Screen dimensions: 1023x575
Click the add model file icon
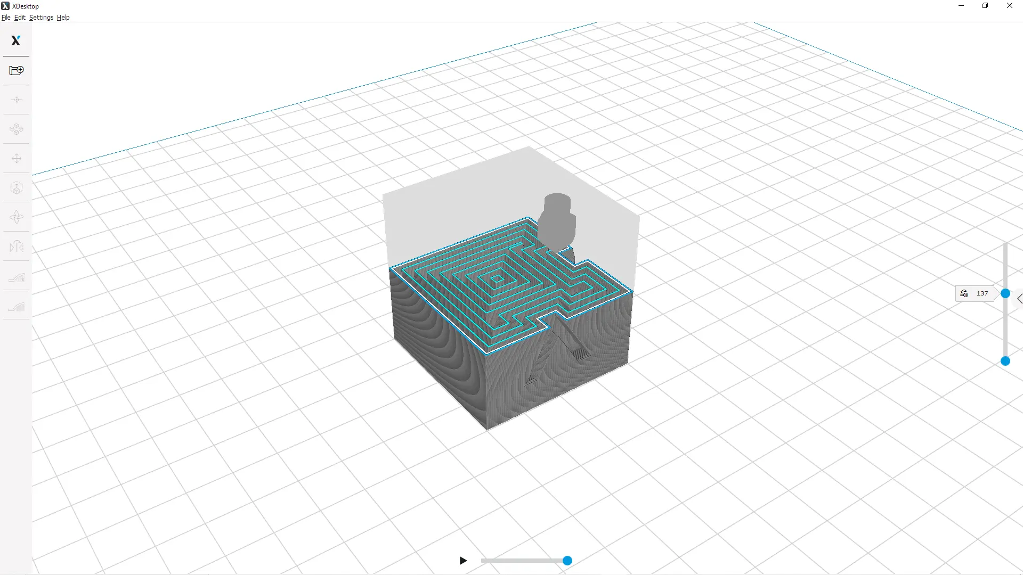pyautogui.click(x=17, y=70)
